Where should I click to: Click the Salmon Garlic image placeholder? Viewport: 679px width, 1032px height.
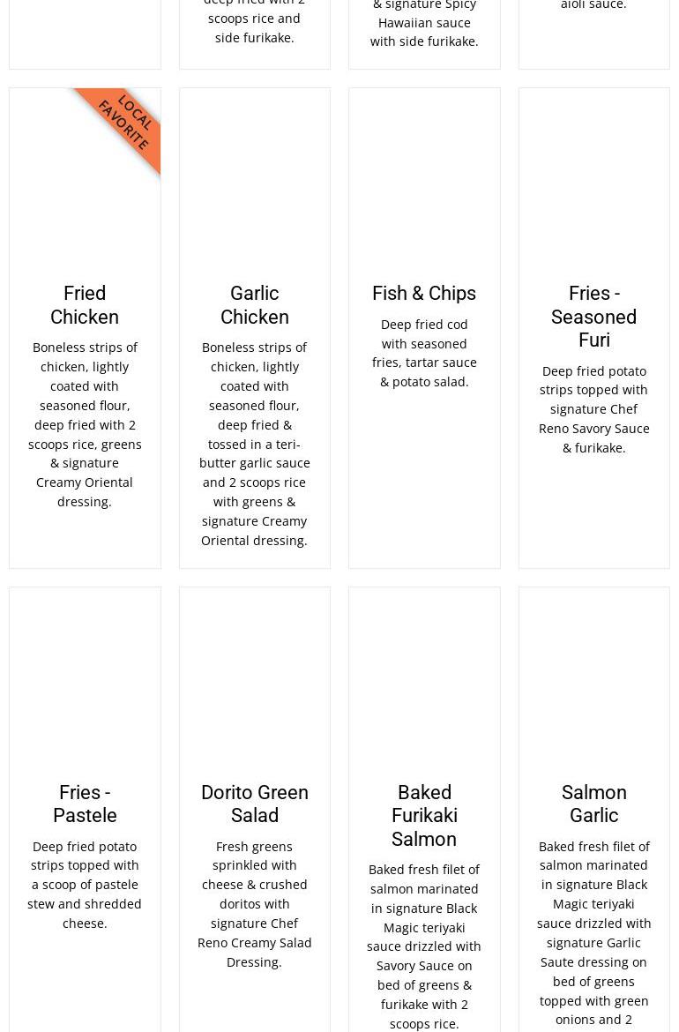coord(594,681)
